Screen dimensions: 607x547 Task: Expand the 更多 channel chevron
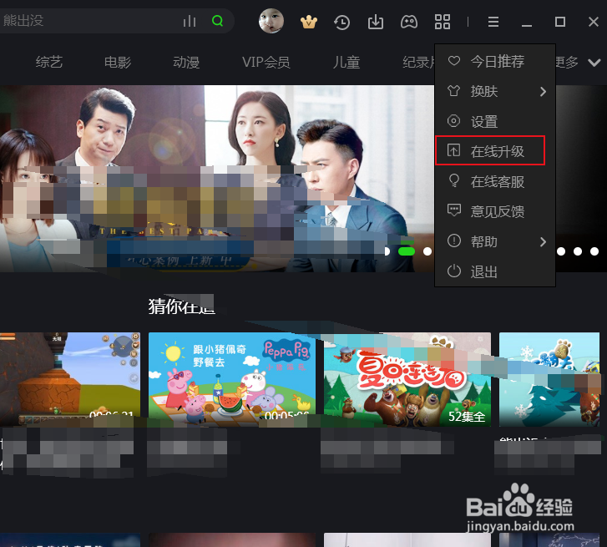coord(594,63)
